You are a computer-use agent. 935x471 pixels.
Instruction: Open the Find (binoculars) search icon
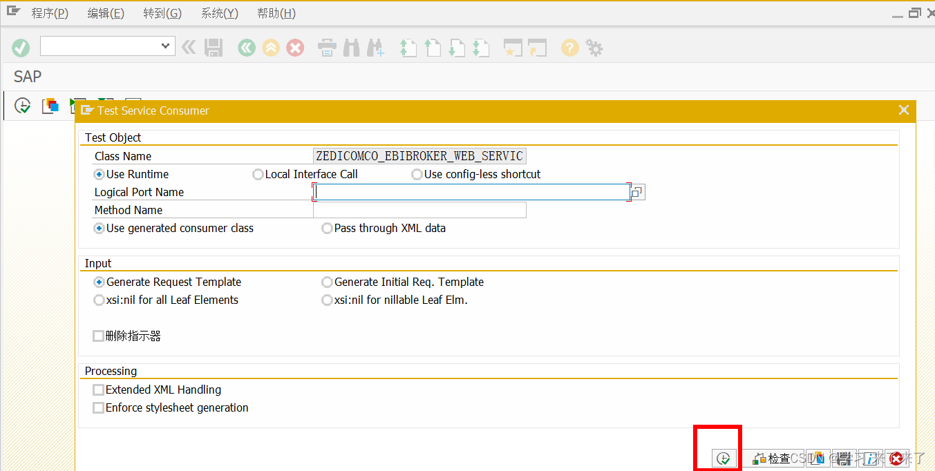[351, 48]
